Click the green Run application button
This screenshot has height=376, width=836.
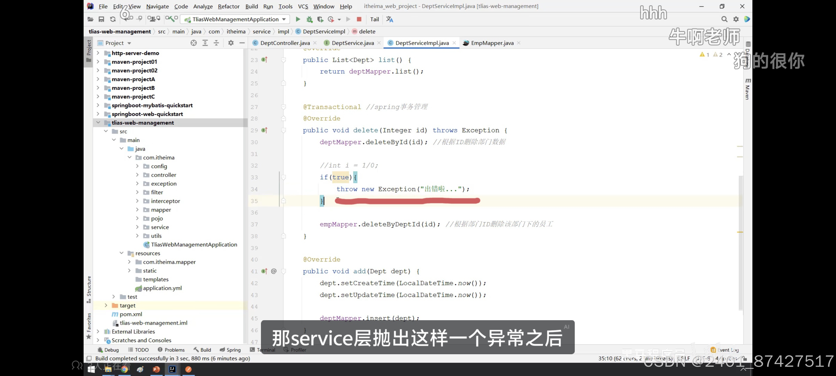pyautogui.click(x=298, y=19)
